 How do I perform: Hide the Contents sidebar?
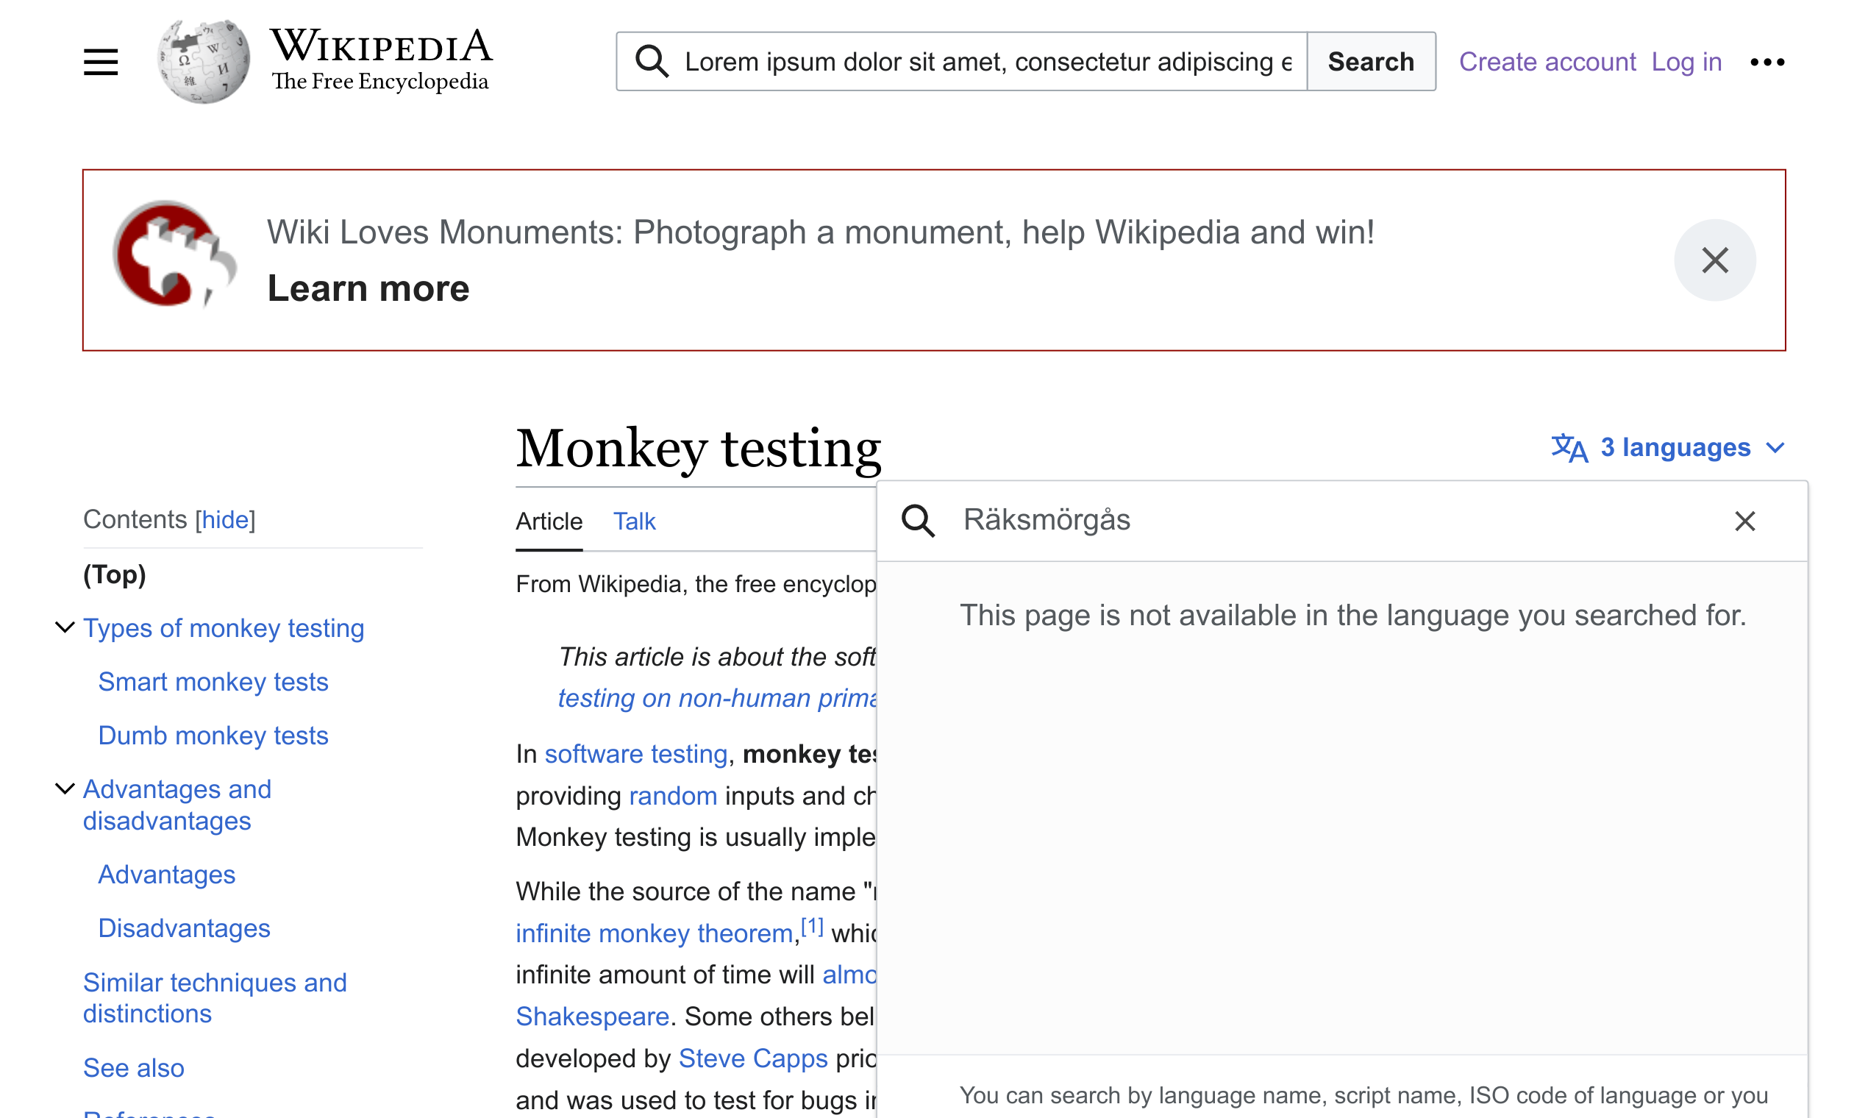[x=225, y=520]
